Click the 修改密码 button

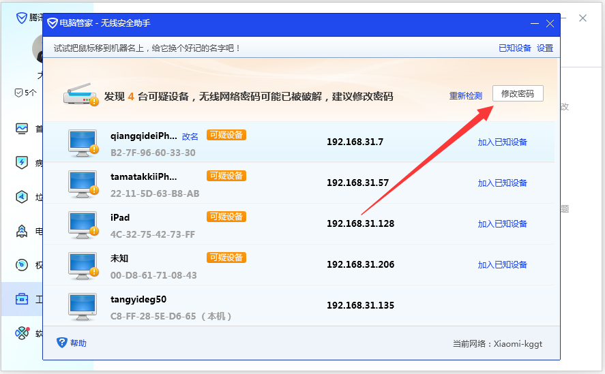518,94
